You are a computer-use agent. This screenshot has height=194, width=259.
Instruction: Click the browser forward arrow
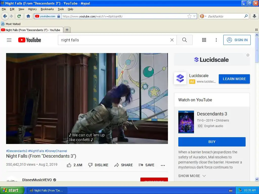[11, 16]
